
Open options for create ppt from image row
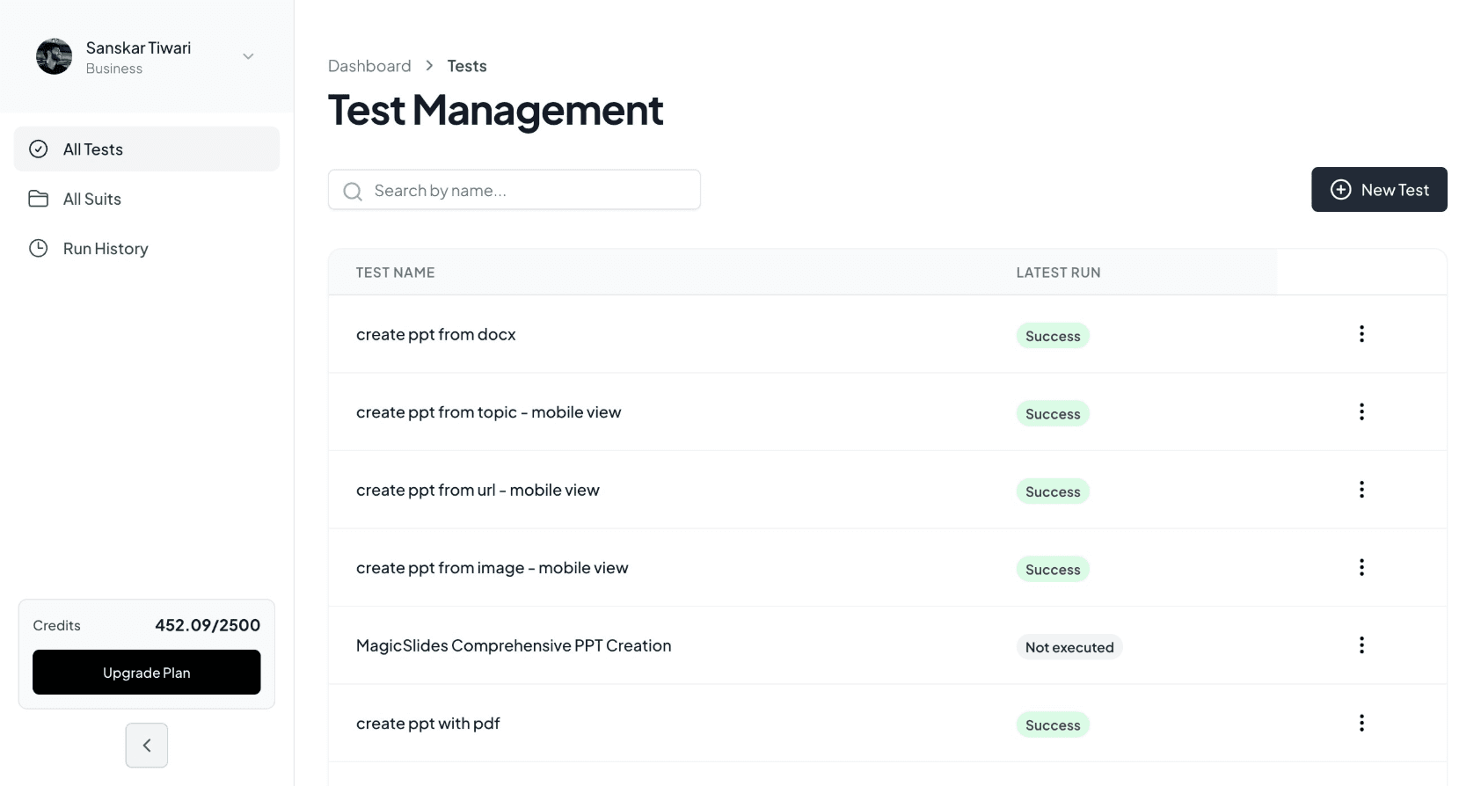point(1361,568)
